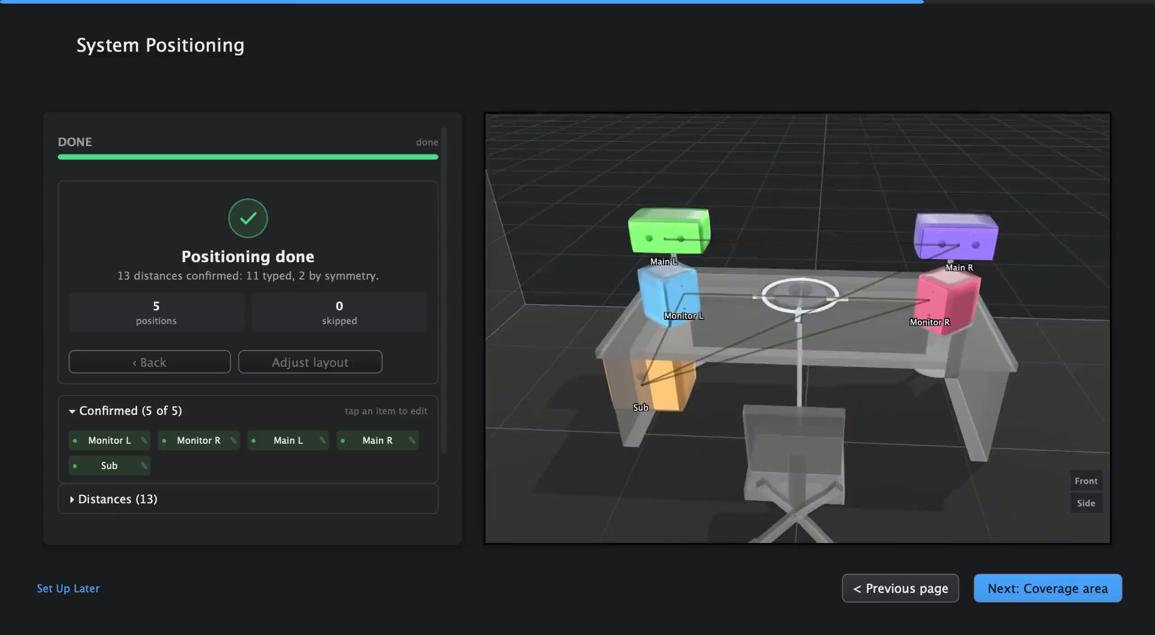Screen dimensions: 1155x635
Task: Click the pencil icon on Sub chip
Action: tap(144, 466)
